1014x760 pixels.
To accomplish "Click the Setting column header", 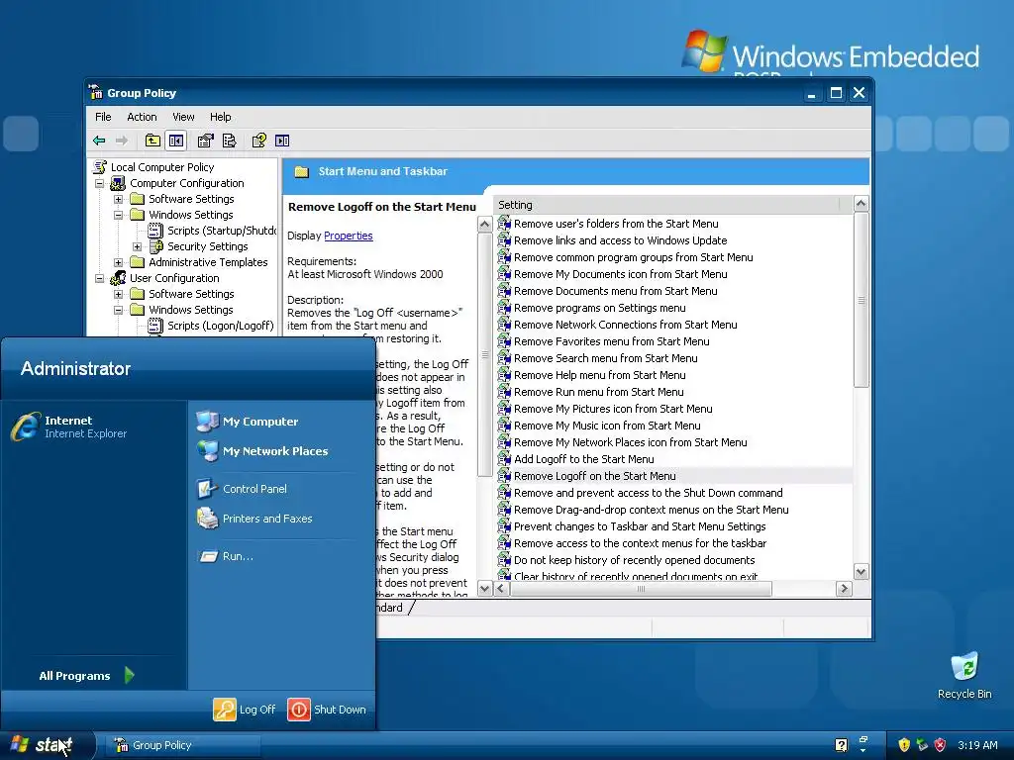I will click(x=667, y=205).
